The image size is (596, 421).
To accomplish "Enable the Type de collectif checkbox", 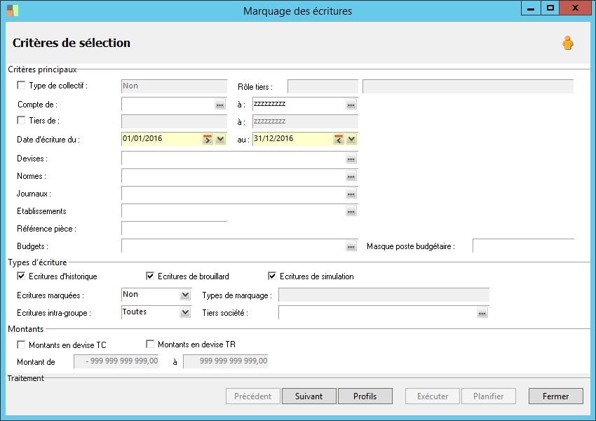I will click(x=21, y=86).
